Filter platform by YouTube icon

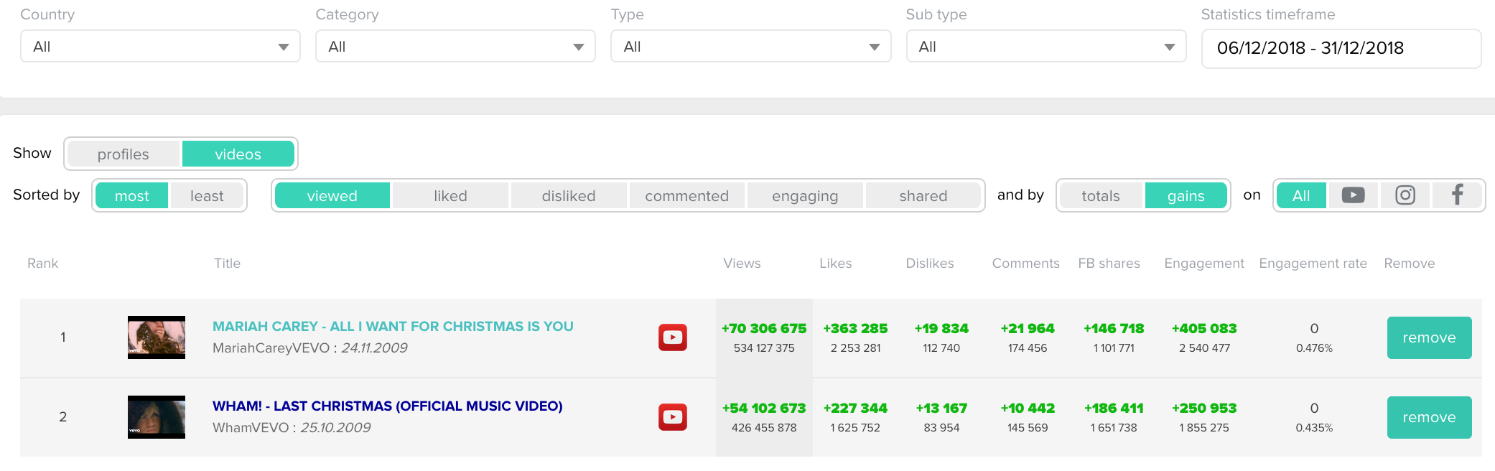tap(1353, 195)
